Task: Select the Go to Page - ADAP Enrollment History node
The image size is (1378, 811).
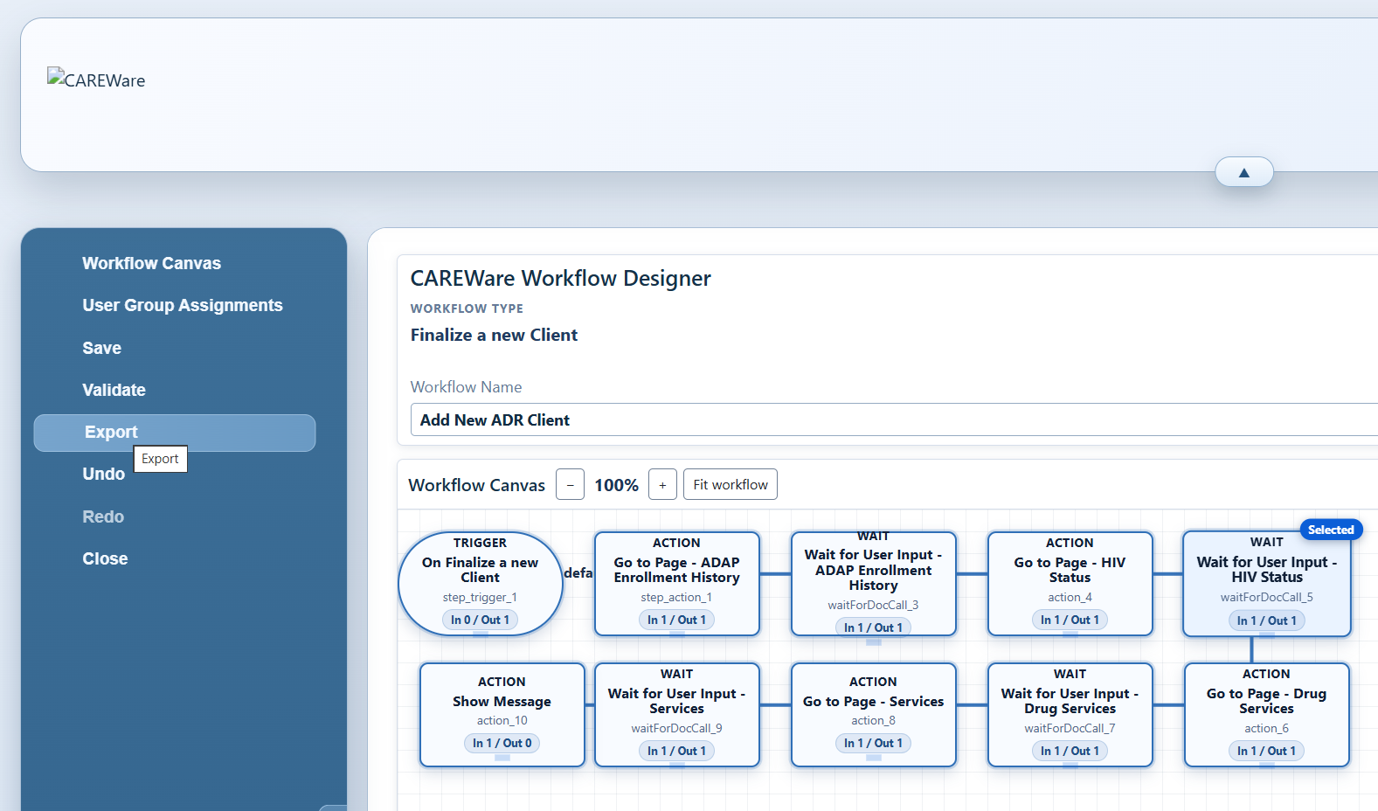Action: tap(677, 583)
